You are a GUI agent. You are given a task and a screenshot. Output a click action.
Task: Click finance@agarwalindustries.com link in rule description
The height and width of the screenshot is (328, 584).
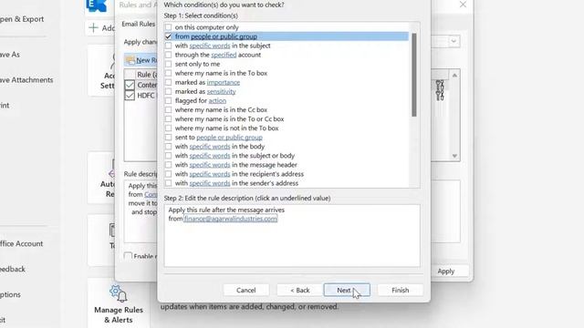pos(230,219)
